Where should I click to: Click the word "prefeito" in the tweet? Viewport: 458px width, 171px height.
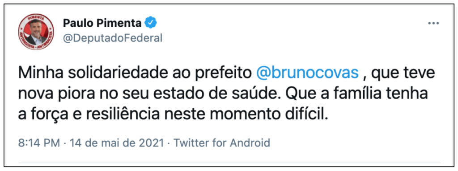click(223, 73)
